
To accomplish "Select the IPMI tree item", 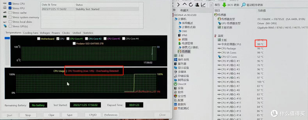I will 183,35.
